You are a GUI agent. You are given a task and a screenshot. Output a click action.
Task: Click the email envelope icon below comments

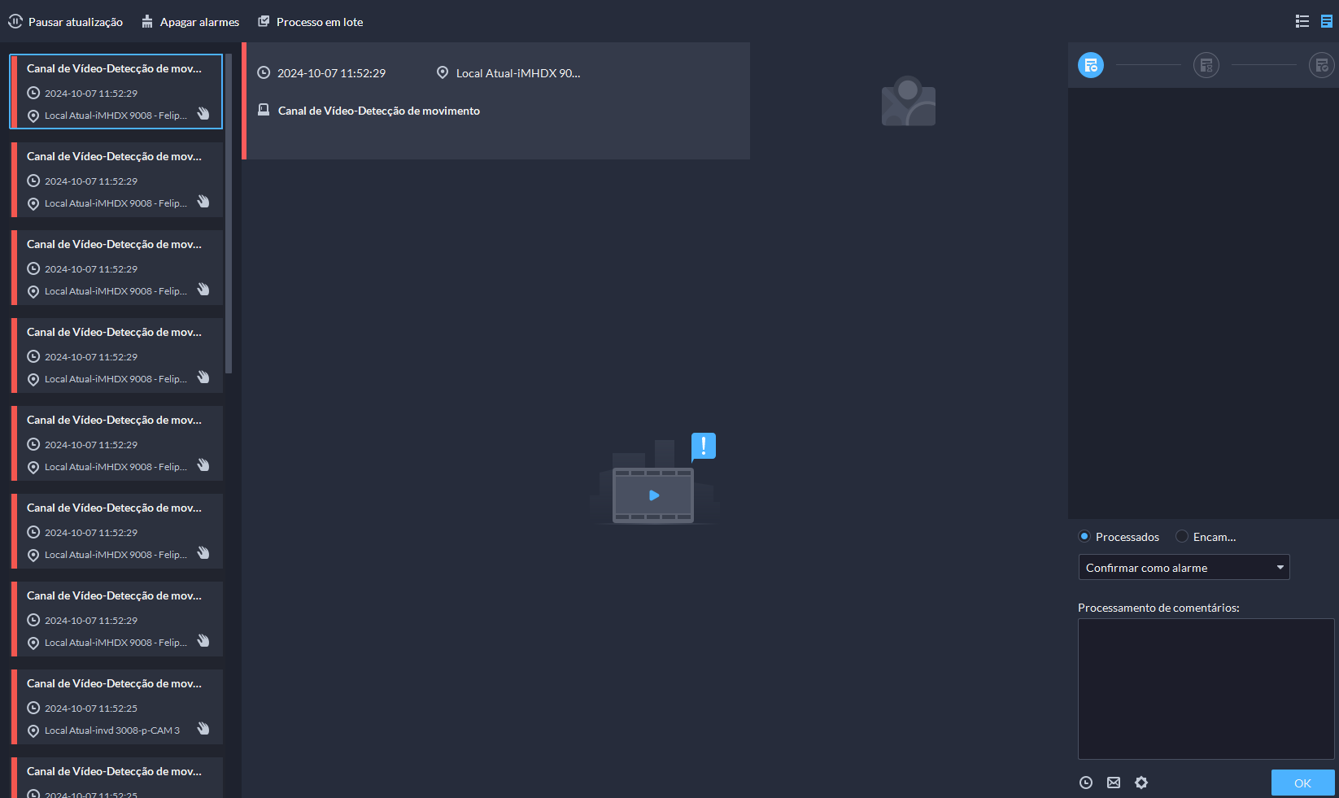click(x=1114, y=783)
